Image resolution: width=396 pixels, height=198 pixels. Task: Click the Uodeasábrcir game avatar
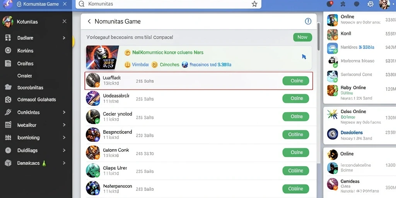click(x=93, y=98)
